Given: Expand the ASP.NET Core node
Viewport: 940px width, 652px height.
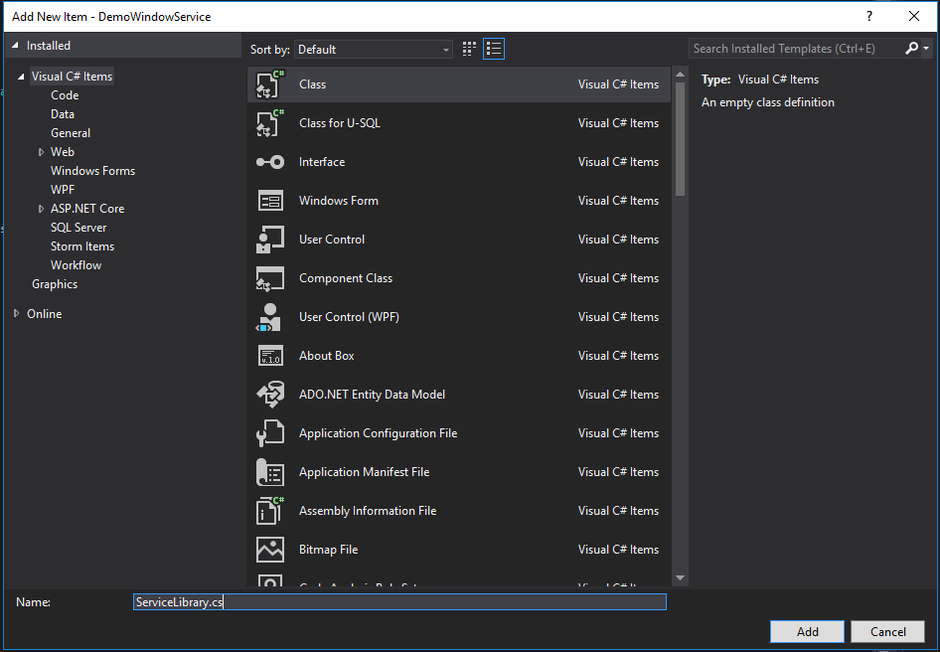Looking at the screenshot, I should pos(41,208).
